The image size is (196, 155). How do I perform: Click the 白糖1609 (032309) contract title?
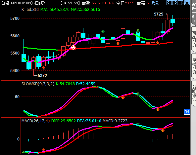coord(17,3)
